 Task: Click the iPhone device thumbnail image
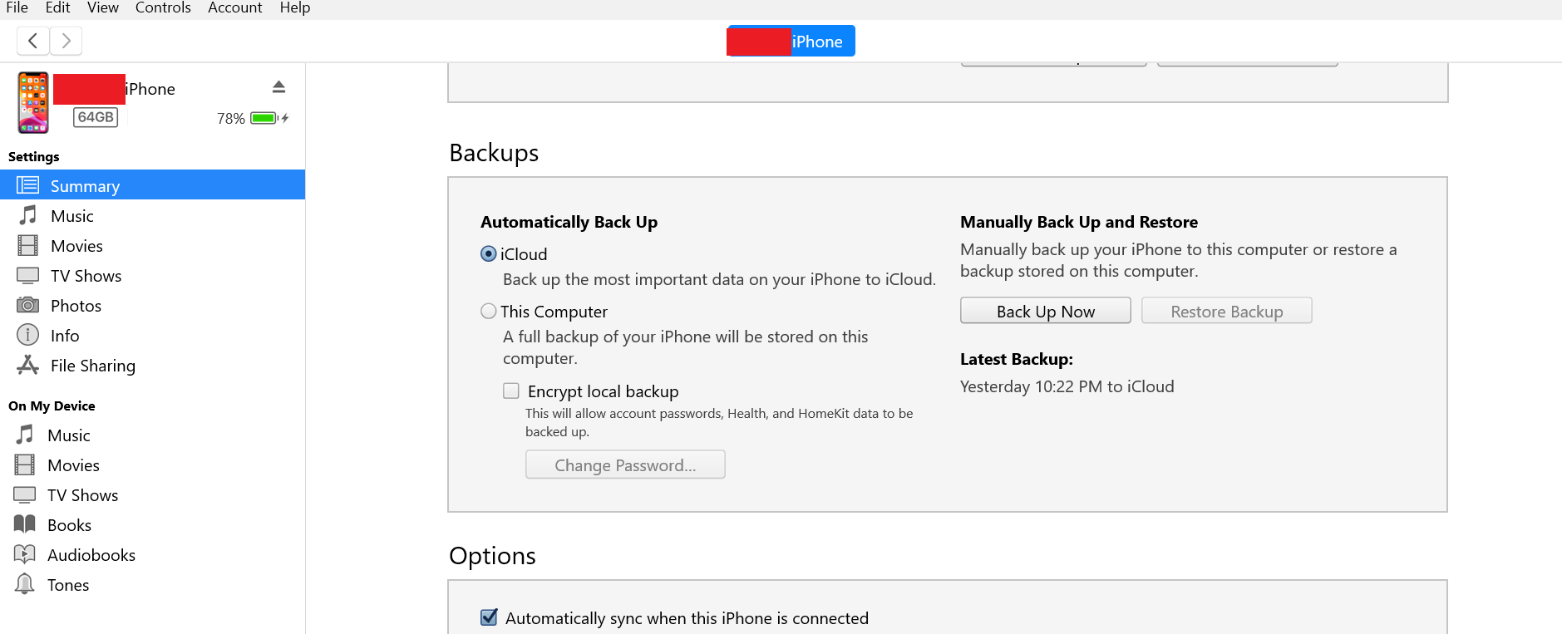point(33,103)
